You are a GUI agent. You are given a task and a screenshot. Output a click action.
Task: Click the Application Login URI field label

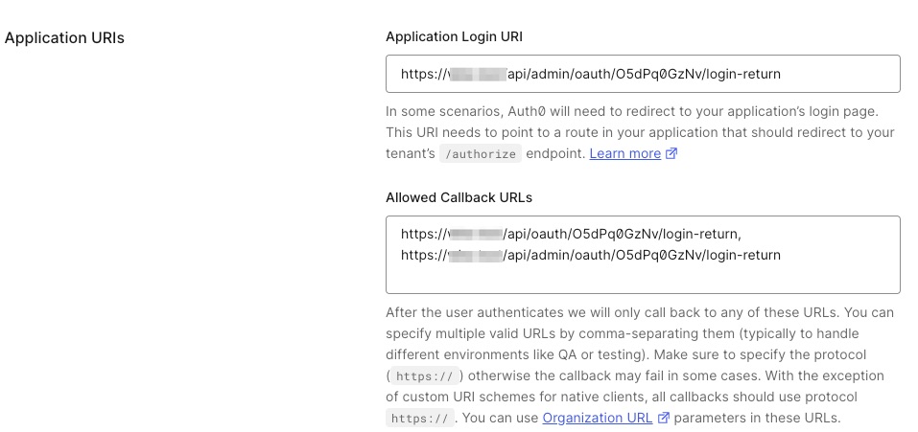[x=454, y=36]
